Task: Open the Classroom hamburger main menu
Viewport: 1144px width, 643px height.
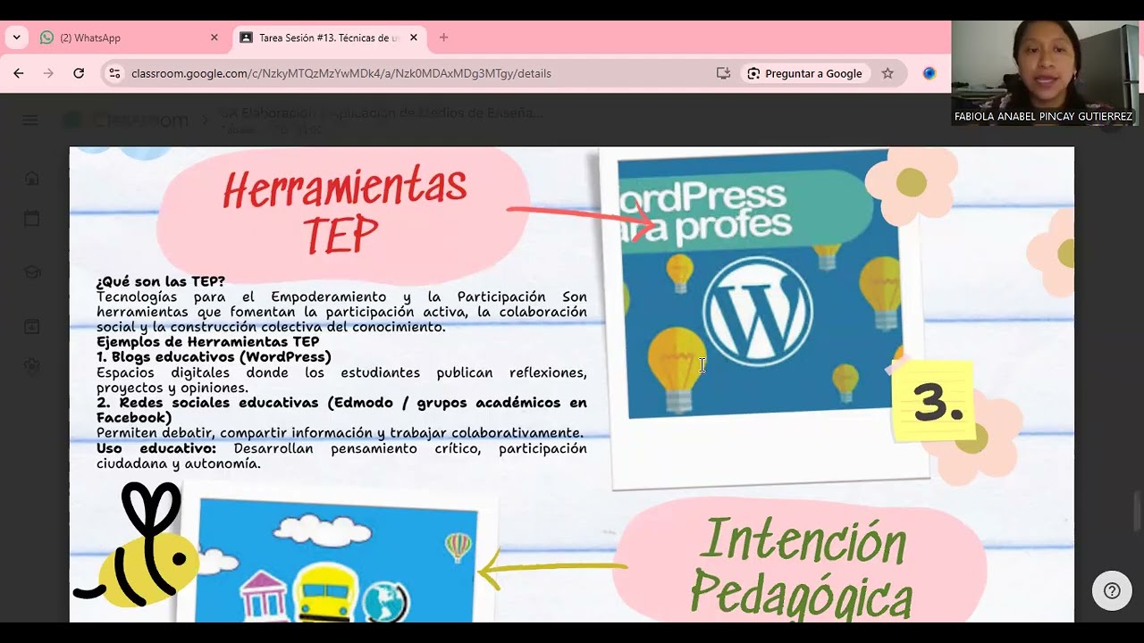Action: pyautogui.click(x=30, y=121)
